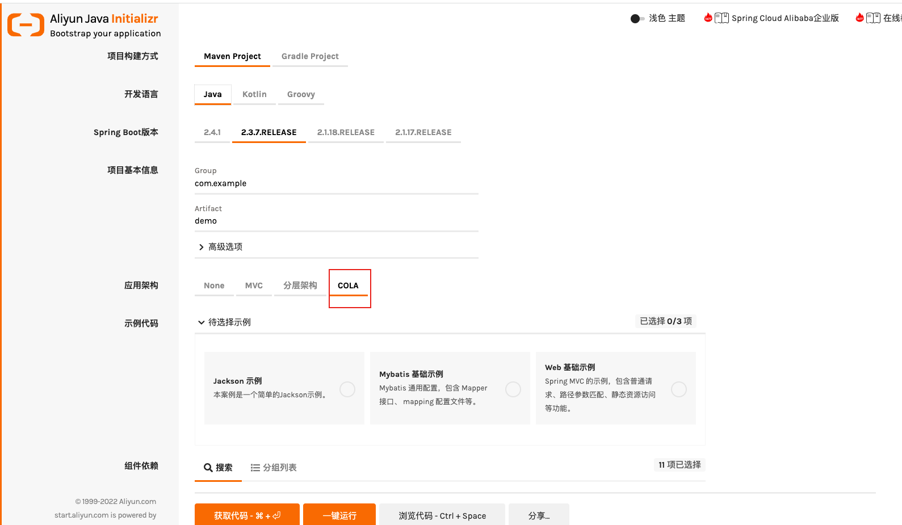The image size is (902, 525).
Task: Edit the Artifact field demo
Action: [x=337, y=221]
